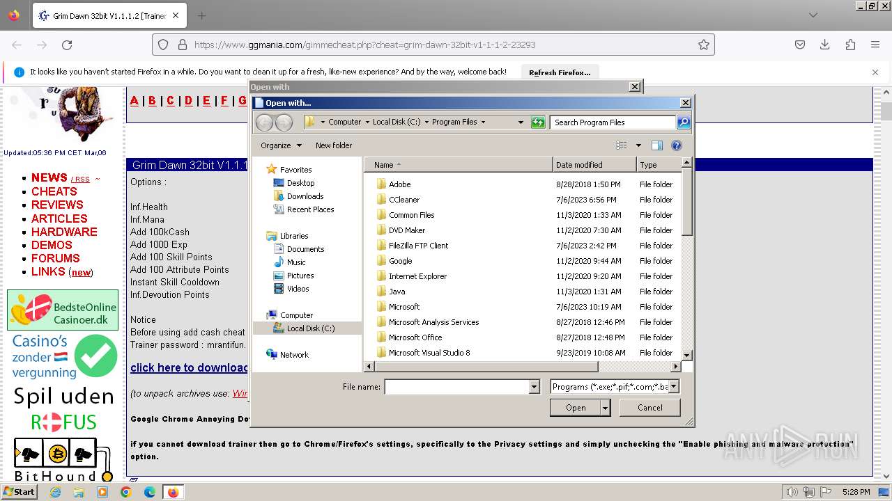Reload the page with Firefox reload icon
The image size is (892, 501).
point(67,45)
